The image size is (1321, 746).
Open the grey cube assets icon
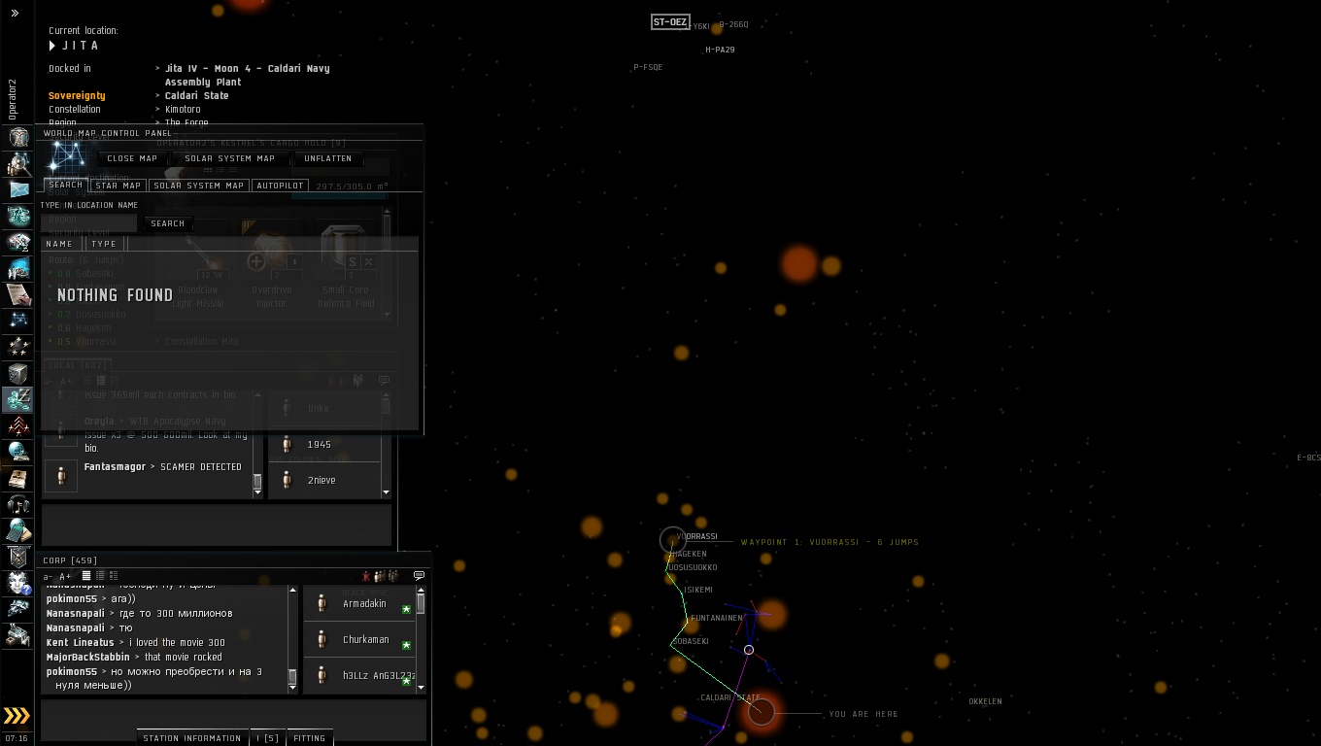pyautogui.click(x=18, y=373)
